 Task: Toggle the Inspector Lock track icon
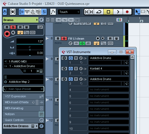pyautogui.click(x=26, y=33)
